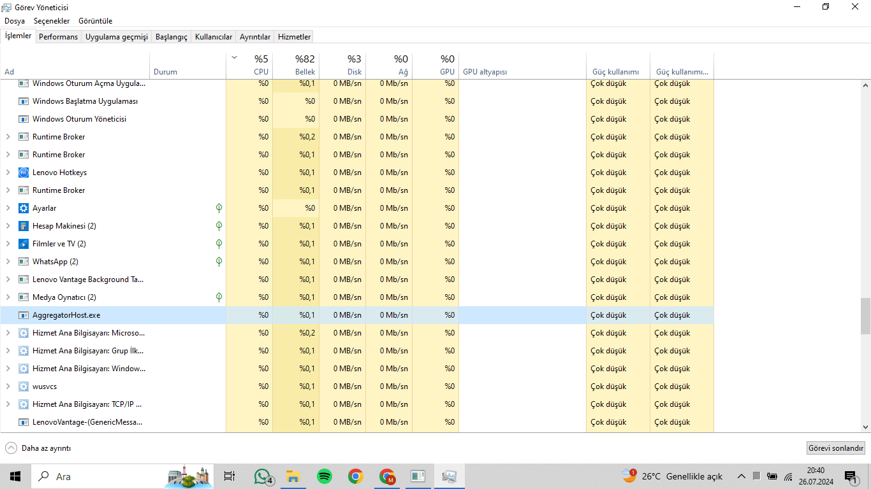Open the weather widget showing 26°C
The image size is (871, 489).
[x=673, y=476]
